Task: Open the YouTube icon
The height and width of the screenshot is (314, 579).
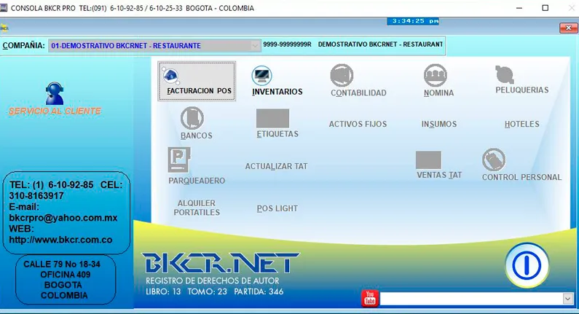Action: (x=370, y=298)
